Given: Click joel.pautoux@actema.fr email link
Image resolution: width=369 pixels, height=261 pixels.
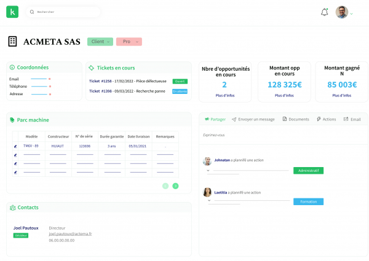Looking at the screenshot, I should click(x=70, y=234).
